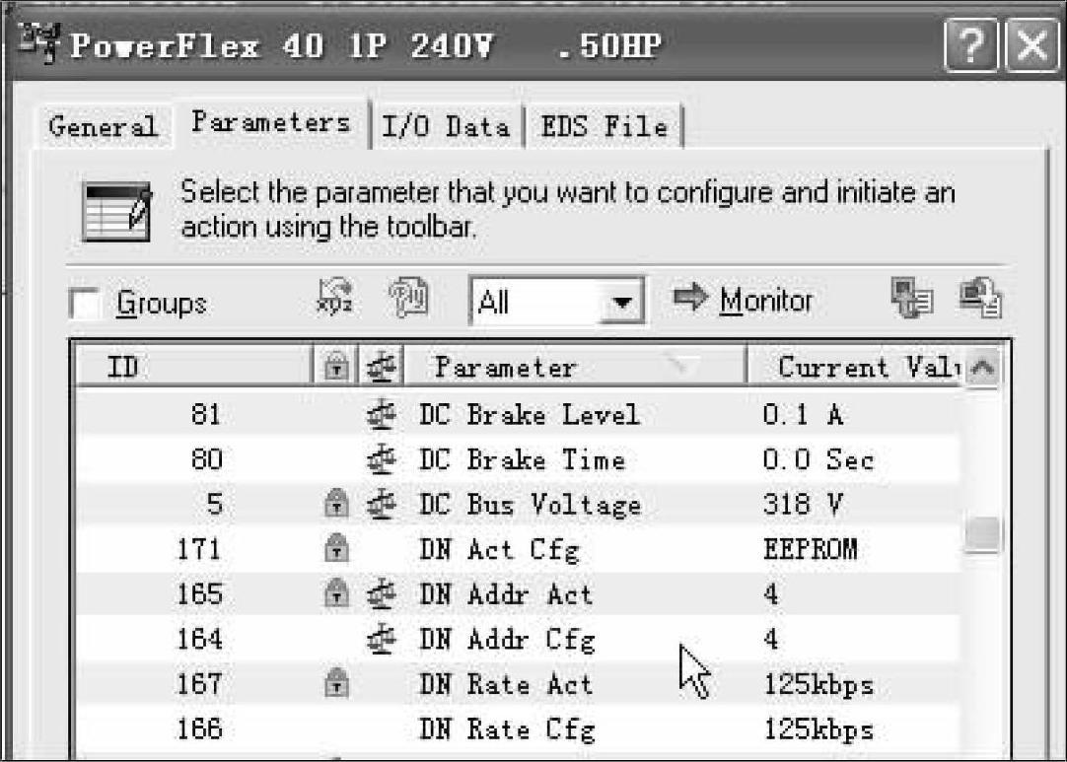Click the EEPROM current value

tap(811, 549)
